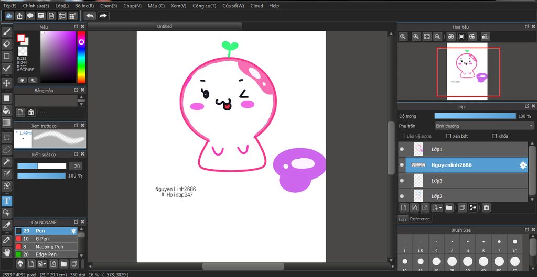Rotate canvas left in Navigator
This screenshot has width=537, height=277.
(451, 37)
